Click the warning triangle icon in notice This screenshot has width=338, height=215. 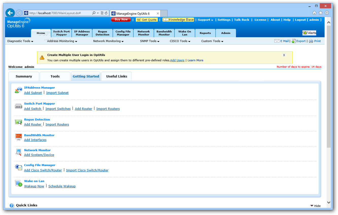42,57
